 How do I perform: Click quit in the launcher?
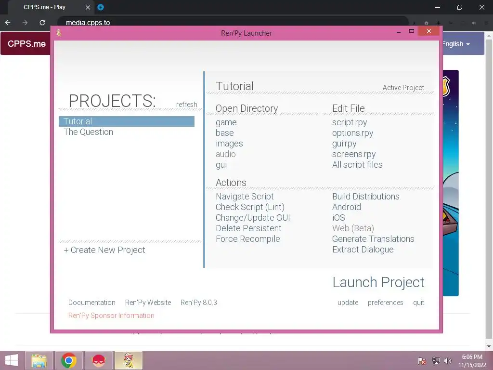point(418,303)
